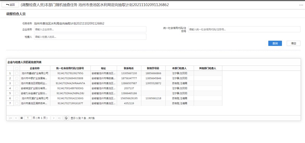Click the 联系电话 column header
Image resolution: width=305 pixels, height=143 pixels.
click(x=129, y=68)
